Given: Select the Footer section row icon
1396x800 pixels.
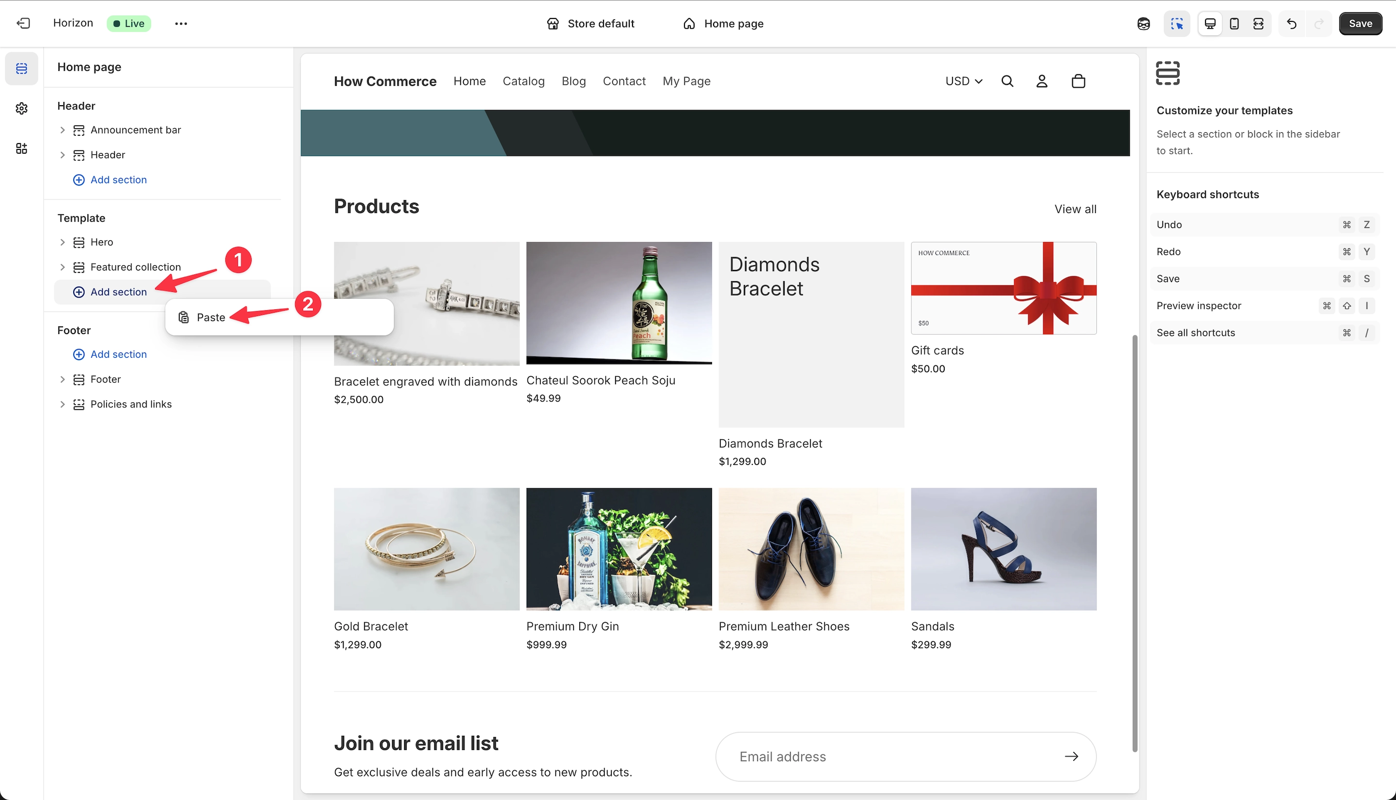Looking at the screenshot, I should coord(79,379).
